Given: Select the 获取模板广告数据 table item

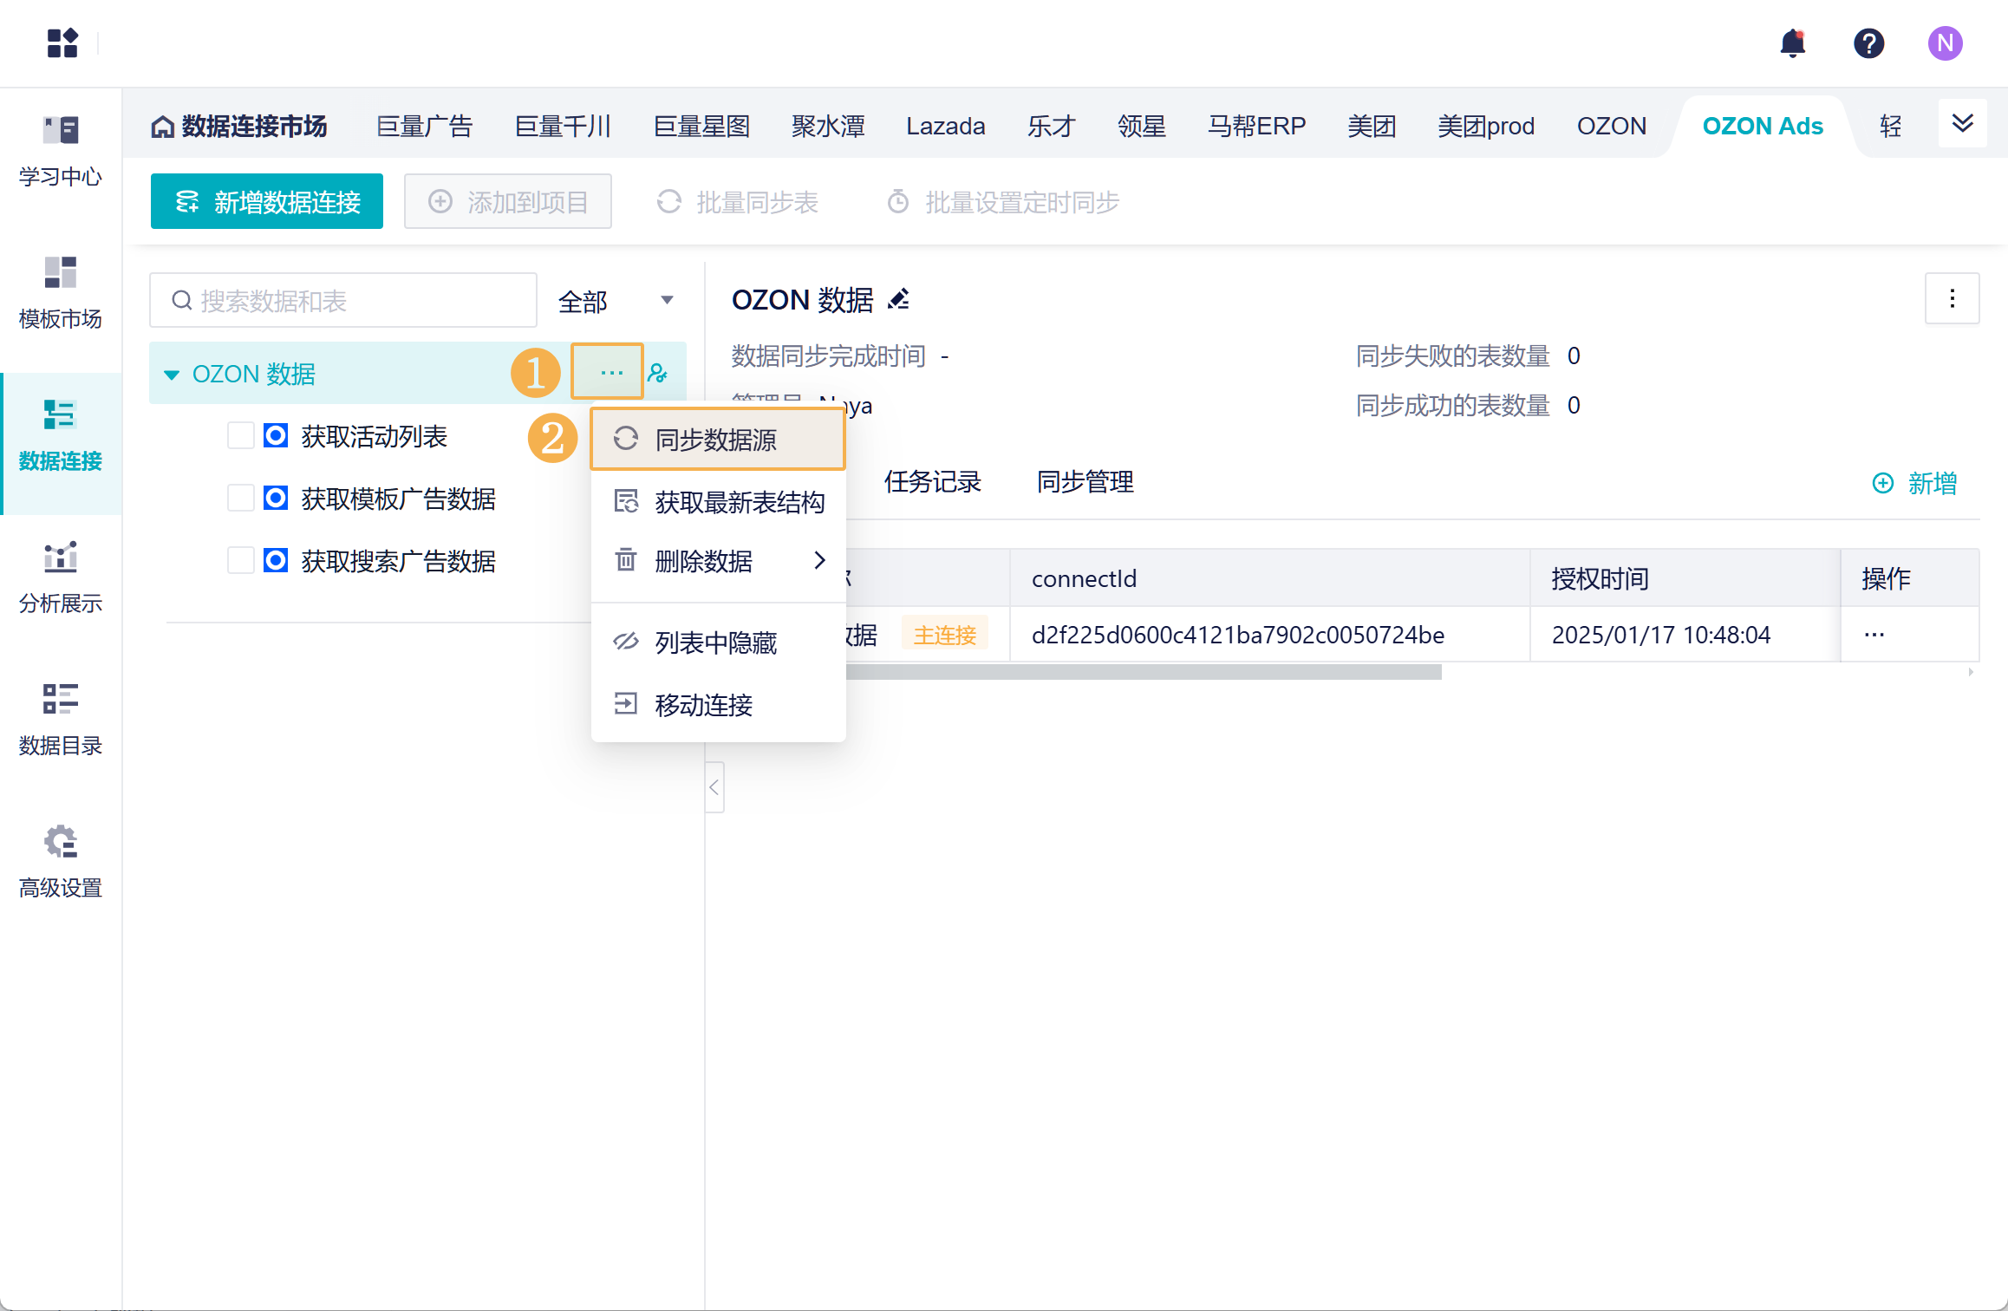Looking at the screenshot, I should (x=399, y=499).
